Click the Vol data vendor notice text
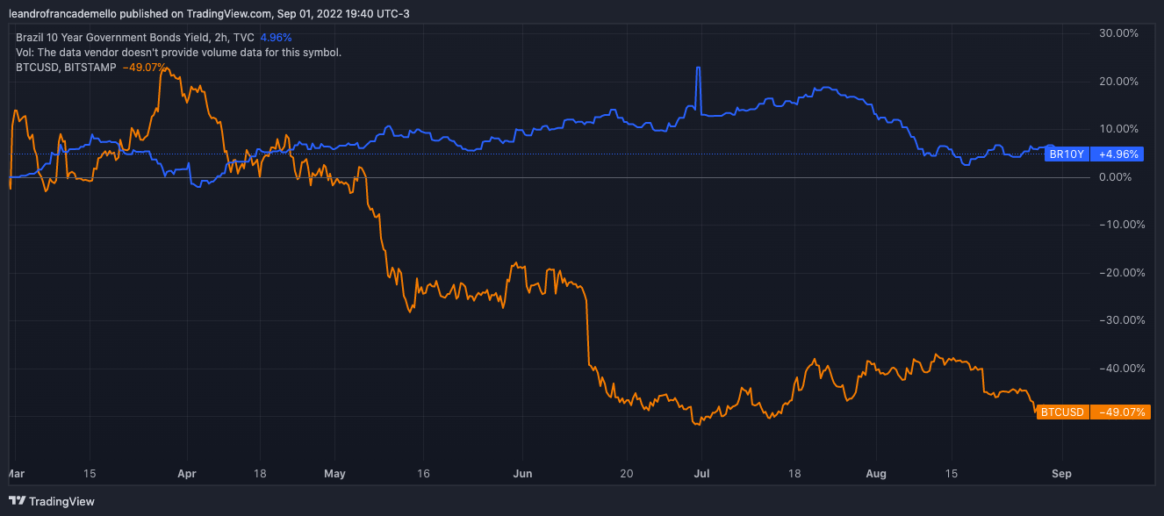The width and height of the screenshot is (1164, 516). 178,52
